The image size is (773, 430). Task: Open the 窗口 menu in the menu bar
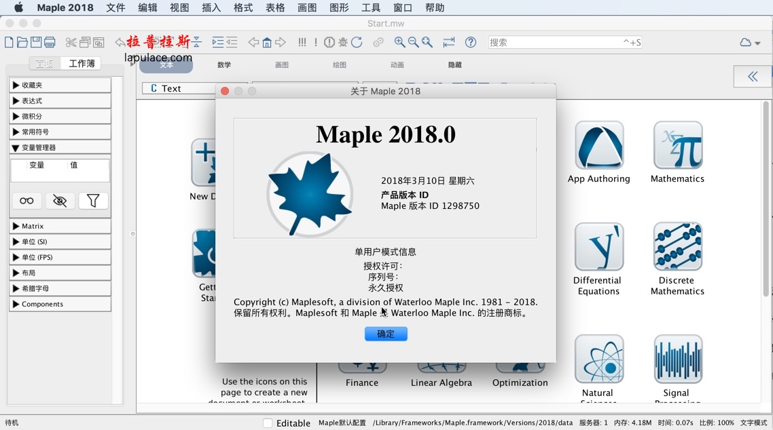[402, 7]
